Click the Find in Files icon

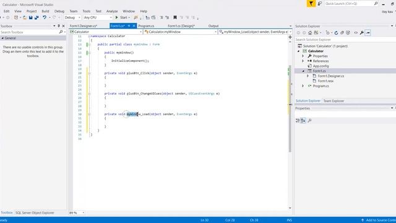point(136,17)
